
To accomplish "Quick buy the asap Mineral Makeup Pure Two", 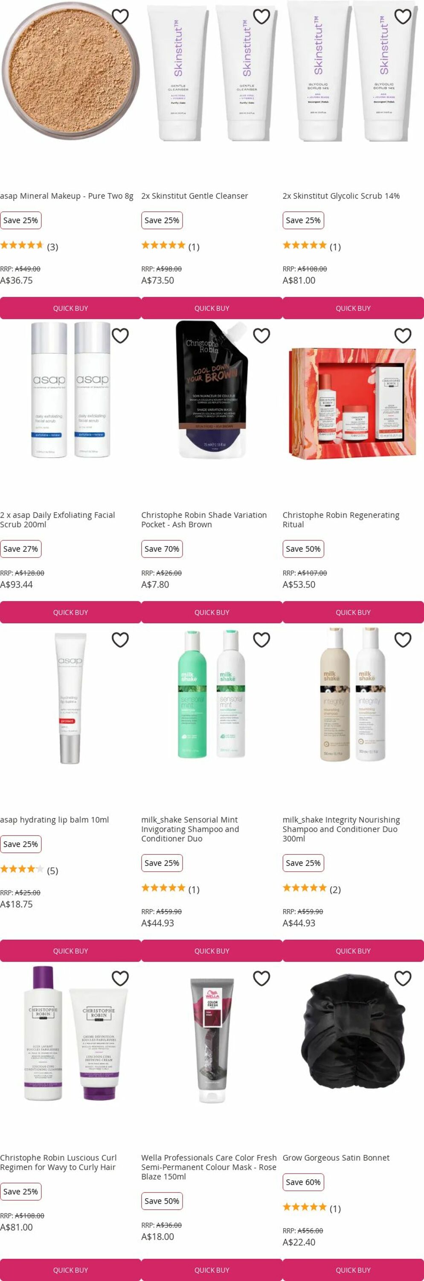I will (70, 308).
